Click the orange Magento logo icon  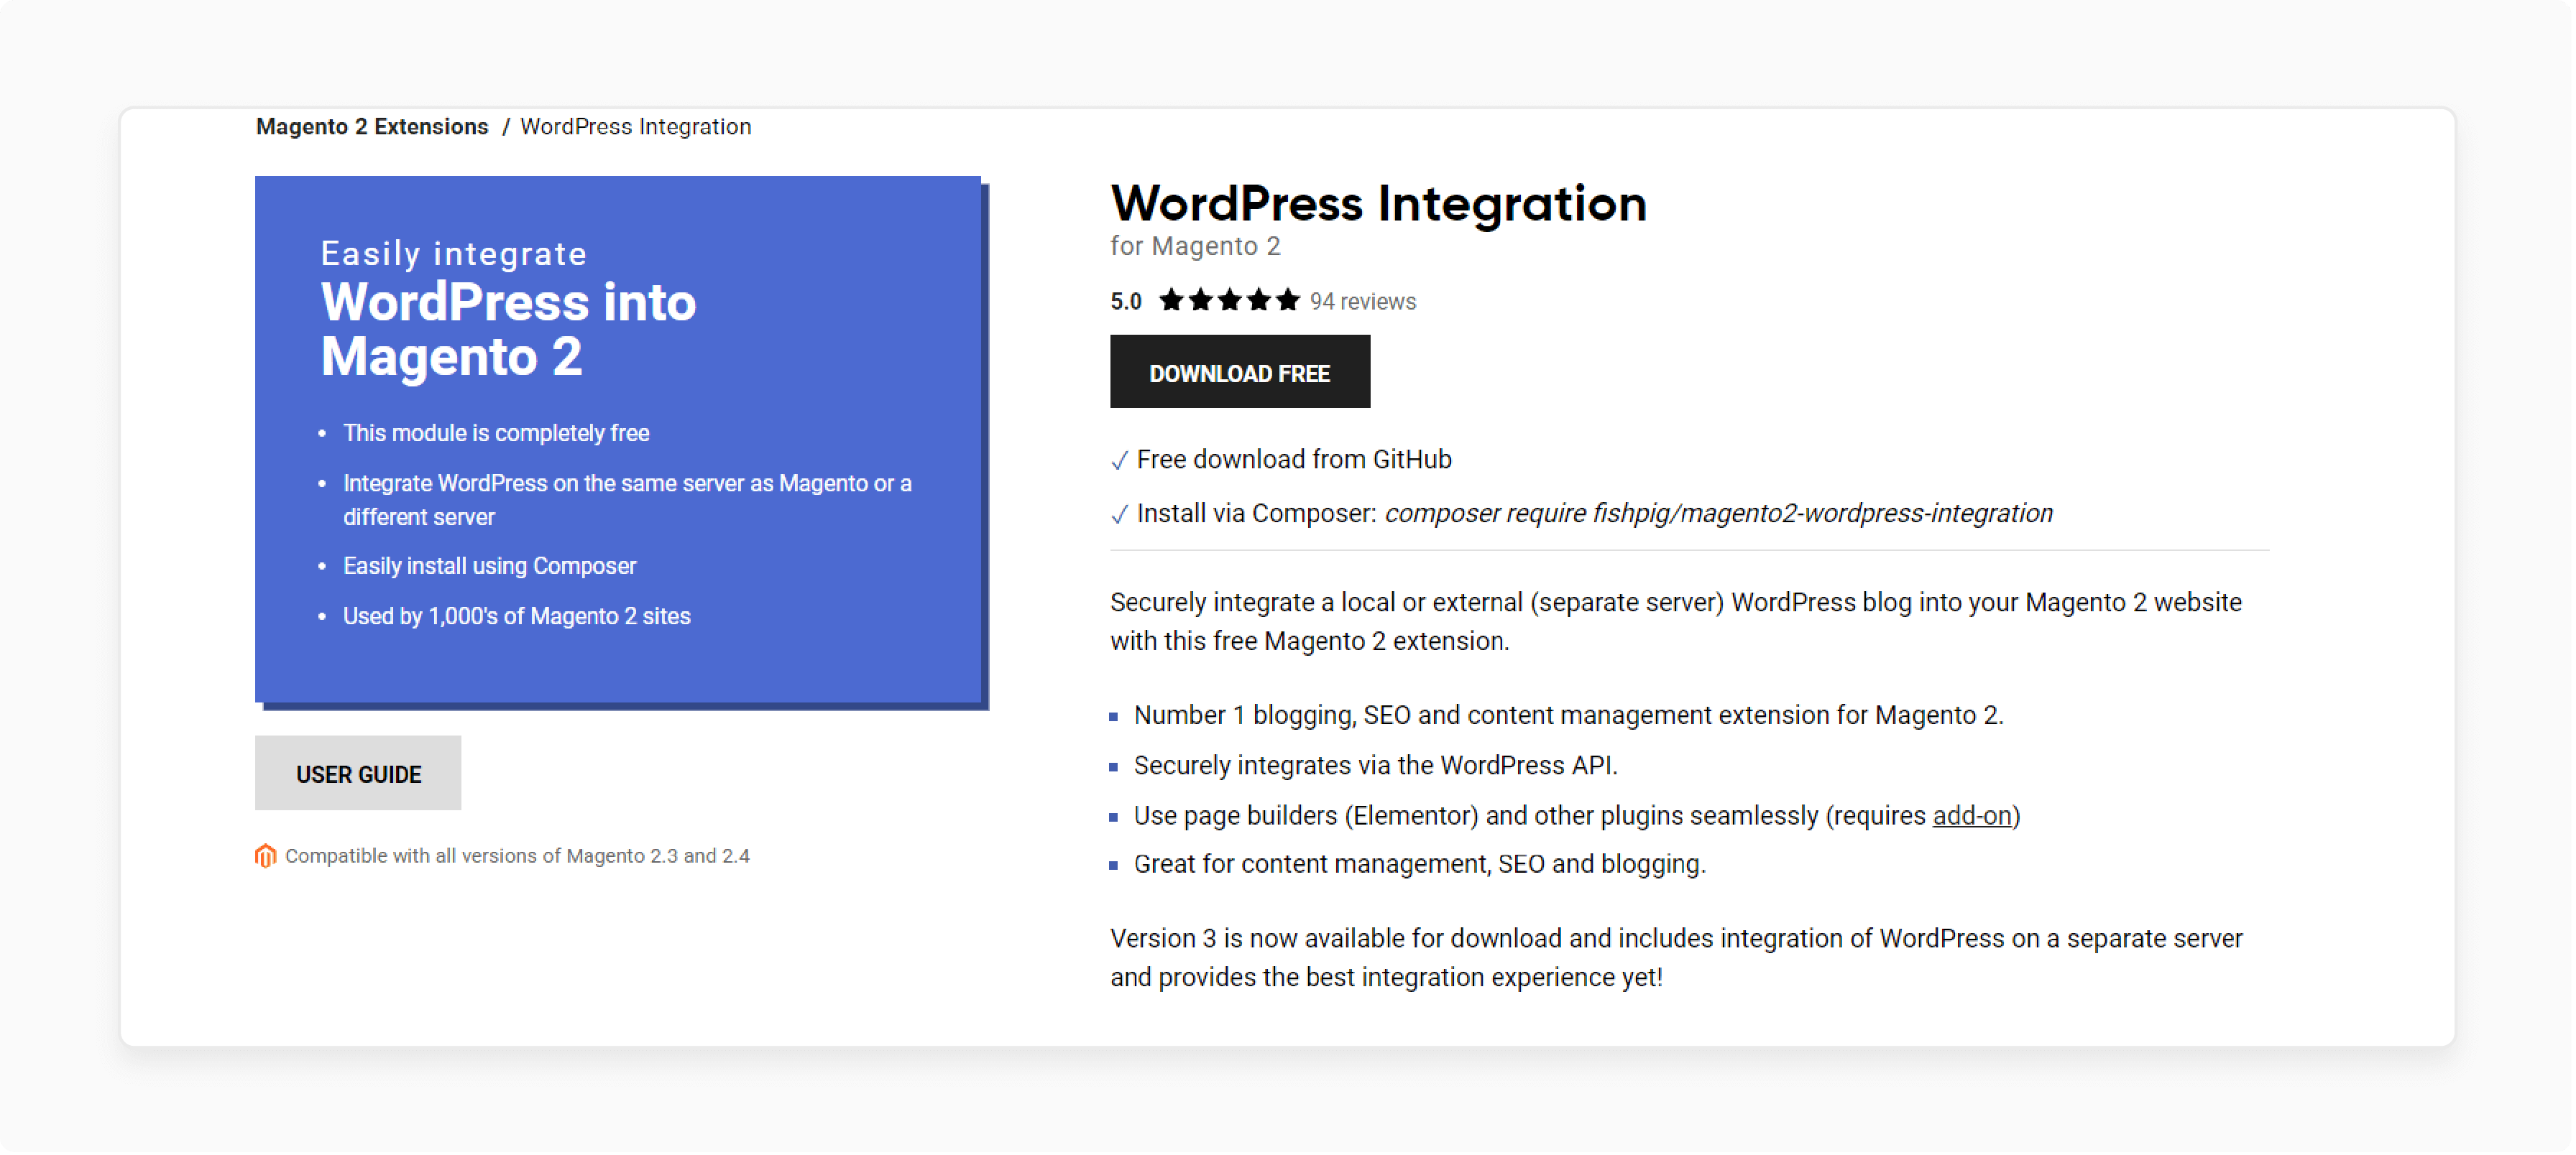pyautogui.click(x=265, y=856)
